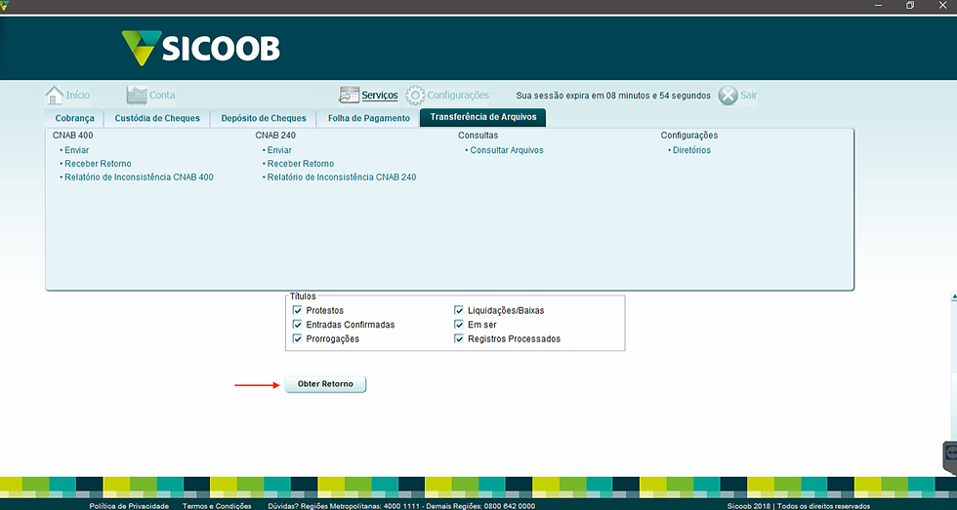The height and width of the screenshot is (510, 957).
Task: Click the Títulos group label
Action: click(x=303, y=296)
